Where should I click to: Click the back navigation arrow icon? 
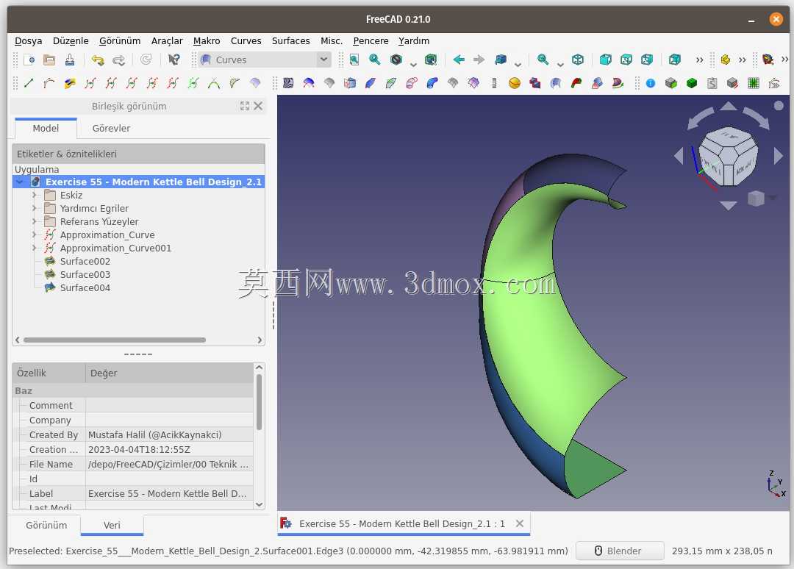(x=459, y=60)
